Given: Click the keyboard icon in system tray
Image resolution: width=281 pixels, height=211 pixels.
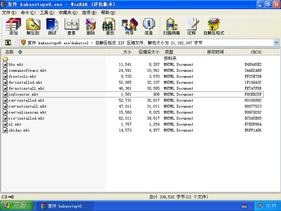Looking at the screenshot, I should coord(244,206).
